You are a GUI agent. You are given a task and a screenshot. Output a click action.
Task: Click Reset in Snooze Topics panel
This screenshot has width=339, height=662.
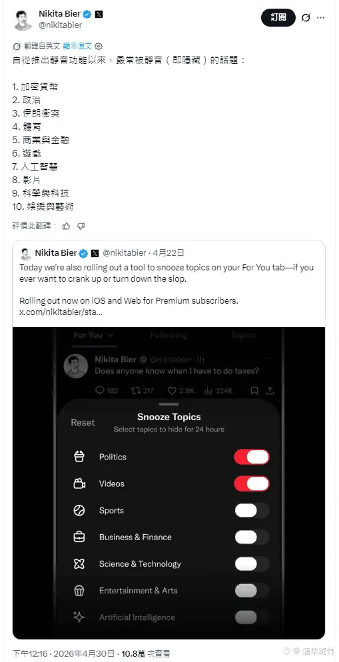(83, 423)
